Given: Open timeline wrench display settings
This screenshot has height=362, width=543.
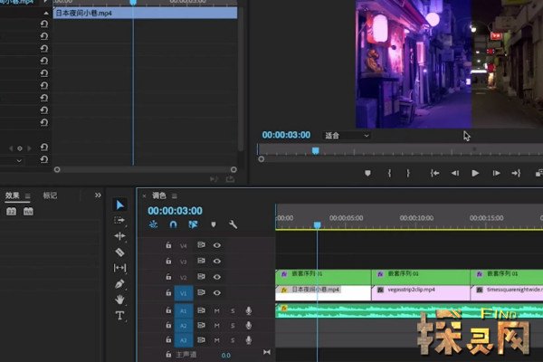Looking at the screenshot, I should 233,224.
